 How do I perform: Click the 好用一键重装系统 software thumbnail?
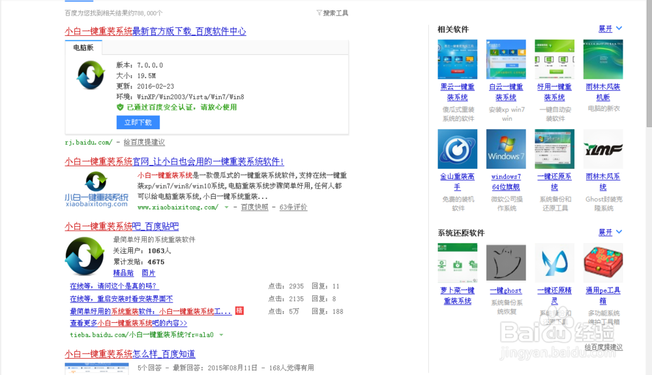pyautogui.click(x=555, y=59)
